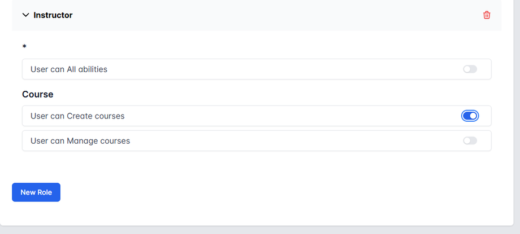Delete the Instructor role with trash icon
The image size is (520, 234).
[487, 15]
